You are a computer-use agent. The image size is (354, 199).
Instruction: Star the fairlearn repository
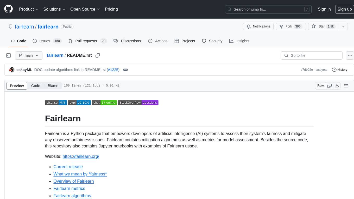pyautogui.click(x=323, y=27)
